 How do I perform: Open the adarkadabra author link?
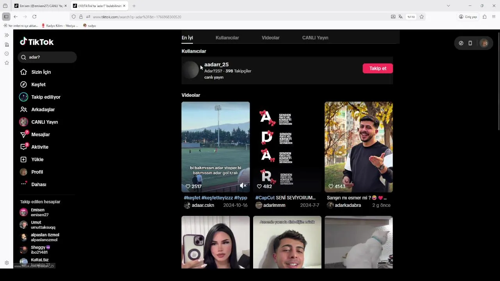(348, 205)
